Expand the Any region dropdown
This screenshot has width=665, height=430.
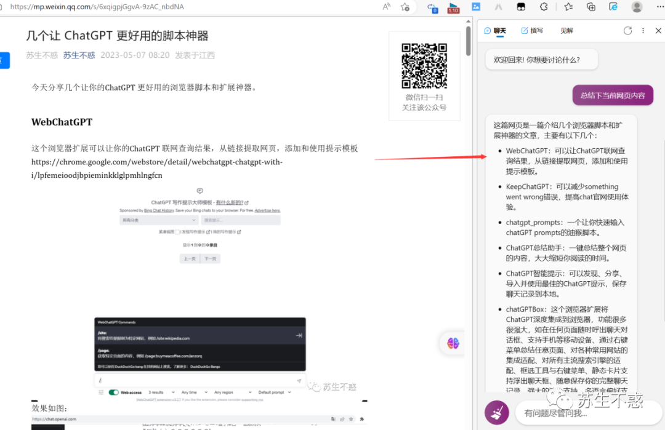point(233,392)
